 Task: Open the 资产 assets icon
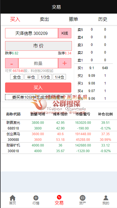click(83, 198)
